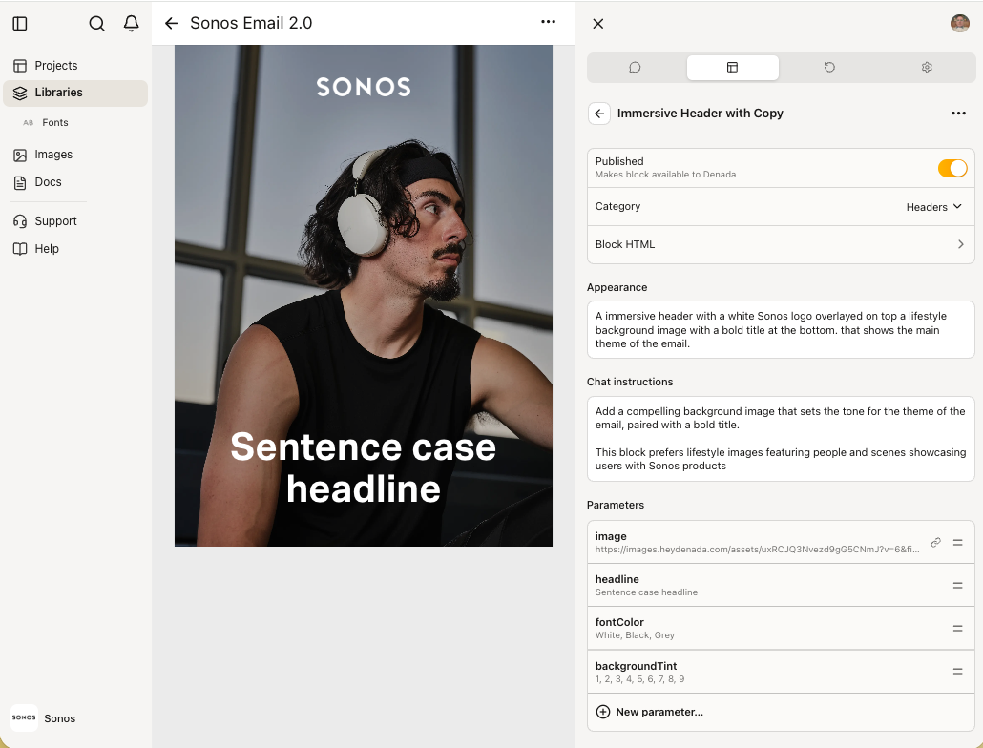983x748 pixels.
Task: Toggle the Published switch off
Action: pos(952,168)
